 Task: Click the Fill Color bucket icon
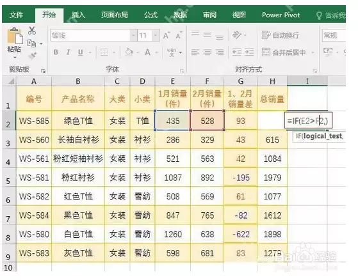point(129,52)
